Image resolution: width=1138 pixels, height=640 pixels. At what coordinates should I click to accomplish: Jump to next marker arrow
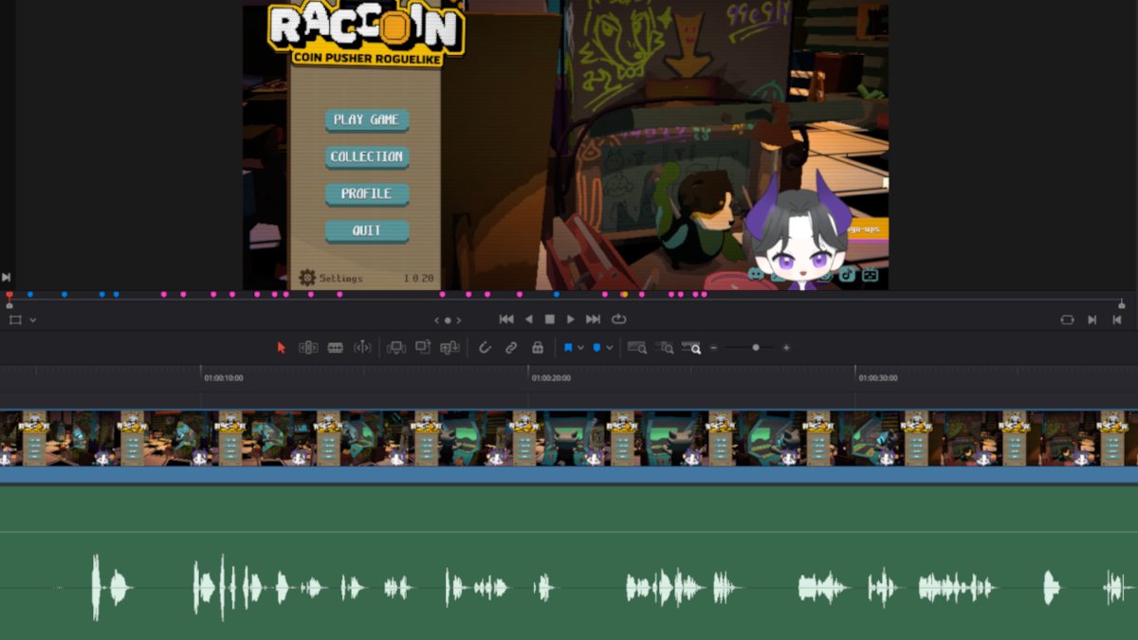pos(458,320)
